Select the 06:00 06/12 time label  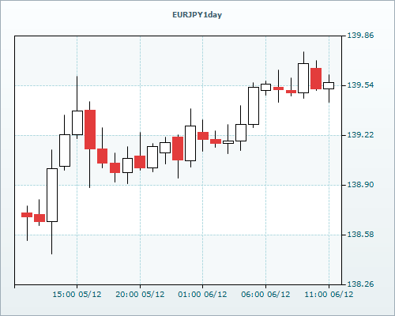[x=265, y=295]
